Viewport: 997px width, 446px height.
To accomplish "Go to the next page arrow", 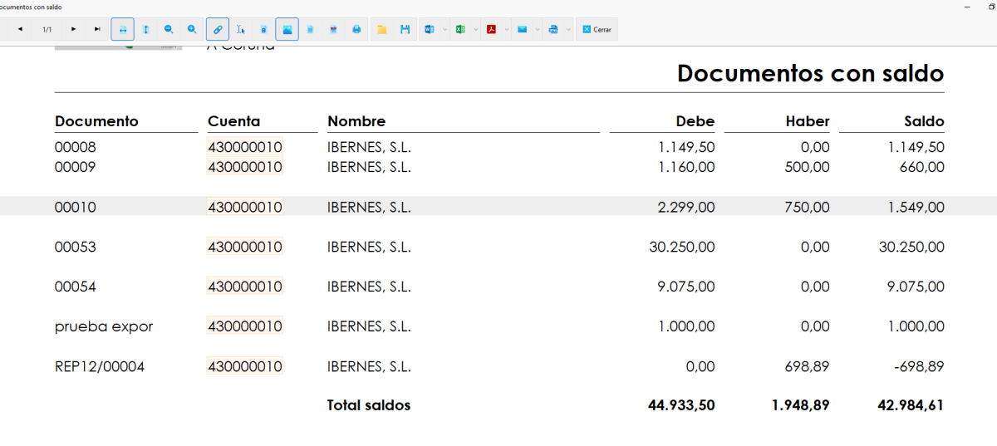I will pos(74,29).
